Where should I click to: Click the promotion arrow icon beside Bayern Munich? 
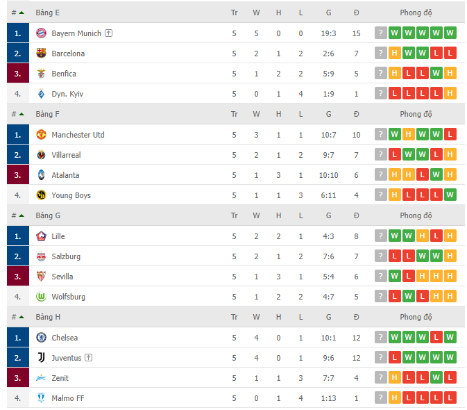point(109,33)
